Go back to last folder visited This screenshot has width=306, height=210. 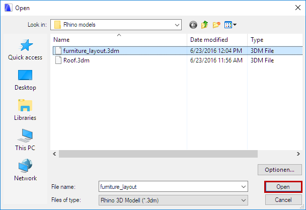[x=193, y=25]
